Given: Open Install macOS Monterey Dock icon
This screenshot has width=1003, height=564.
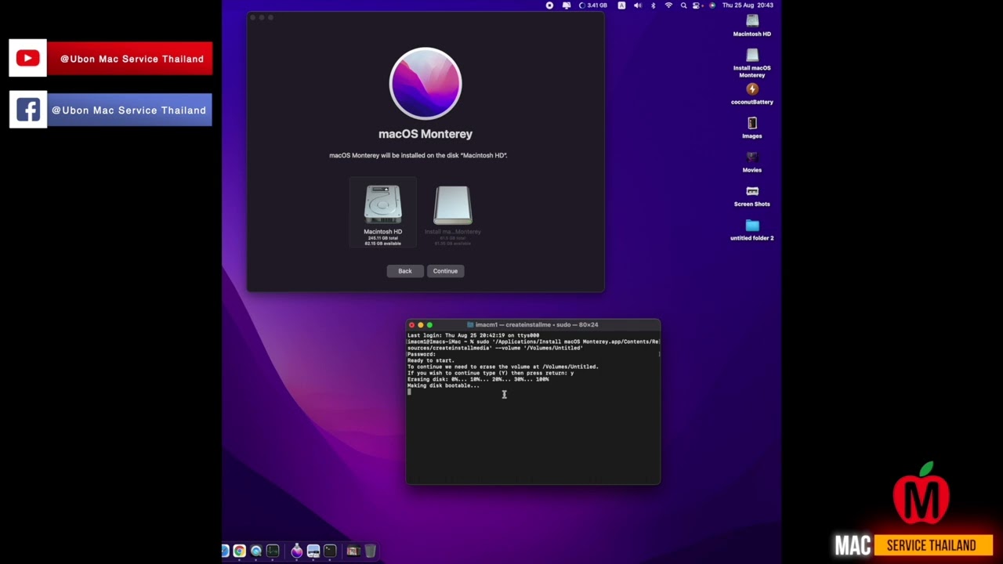Looking at the screenshot, I should [x=297, y=551].
